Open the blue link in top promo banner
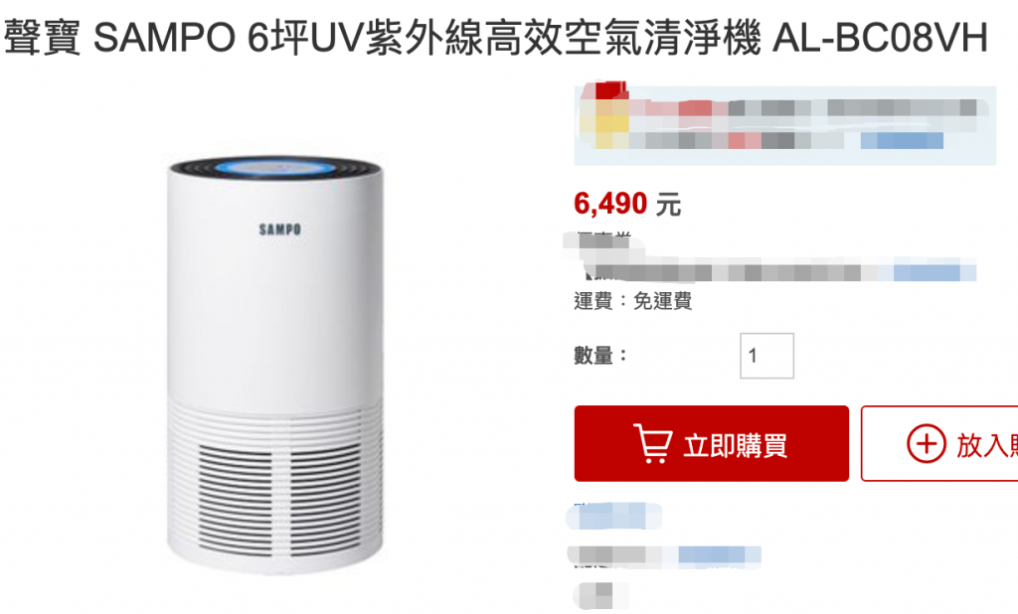This screenshot has height=614, width=1018. (x=902, y=140)
